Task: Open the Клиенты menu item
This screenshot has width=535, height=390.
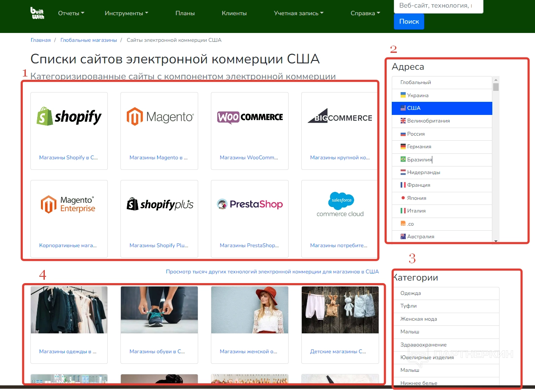Action: [x=234, y=13]
